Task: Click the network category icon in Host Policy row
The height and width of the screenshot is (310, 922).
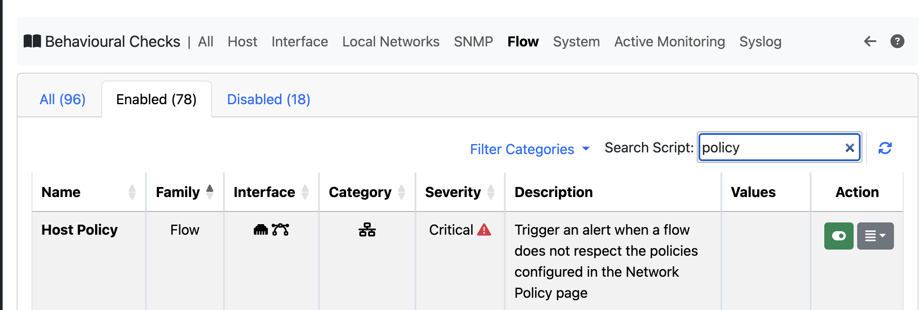Action: [367, 229]
